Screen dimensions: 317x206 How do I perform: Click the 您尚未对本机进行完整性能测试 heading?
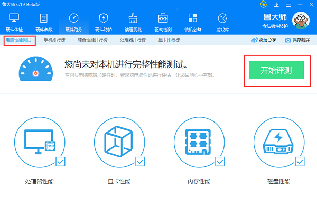[126, 64]
